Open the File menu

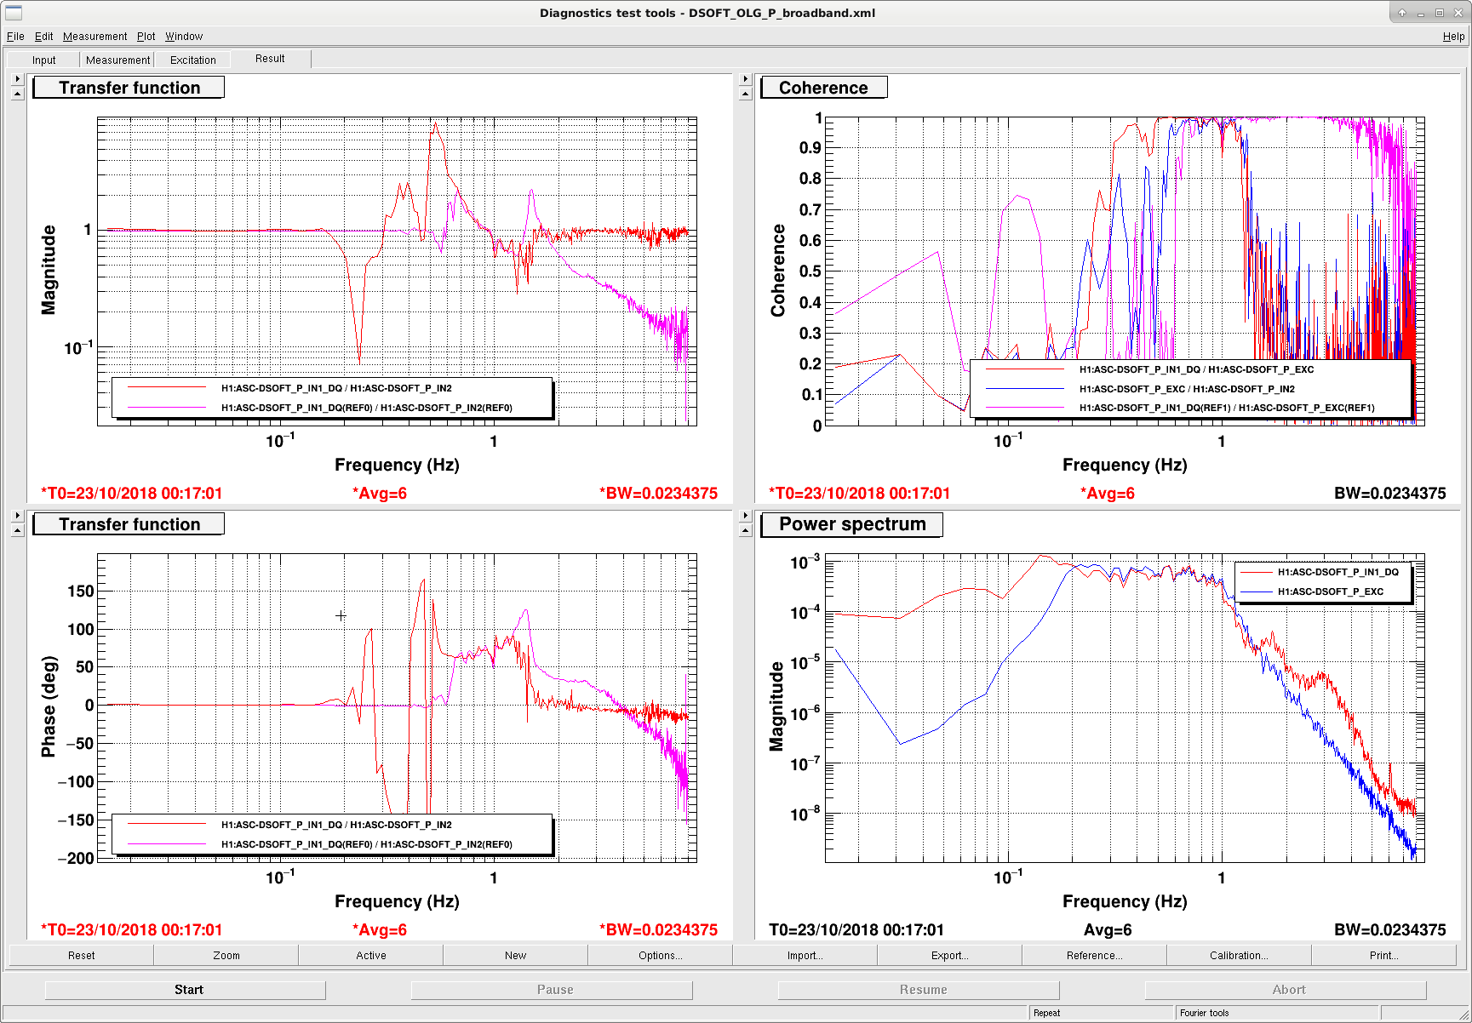[15, 37]
